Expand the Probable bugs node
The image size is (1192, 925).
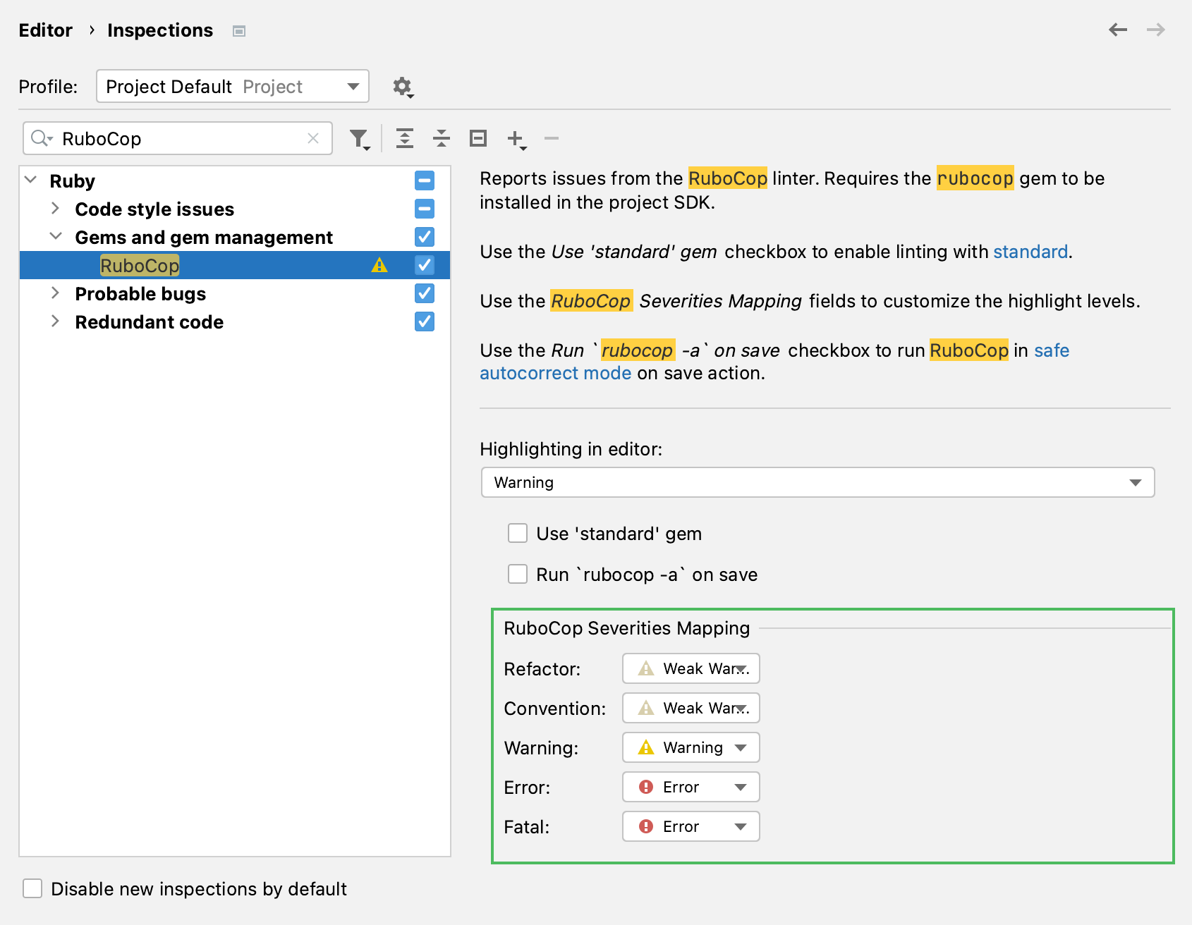[55, 293]
